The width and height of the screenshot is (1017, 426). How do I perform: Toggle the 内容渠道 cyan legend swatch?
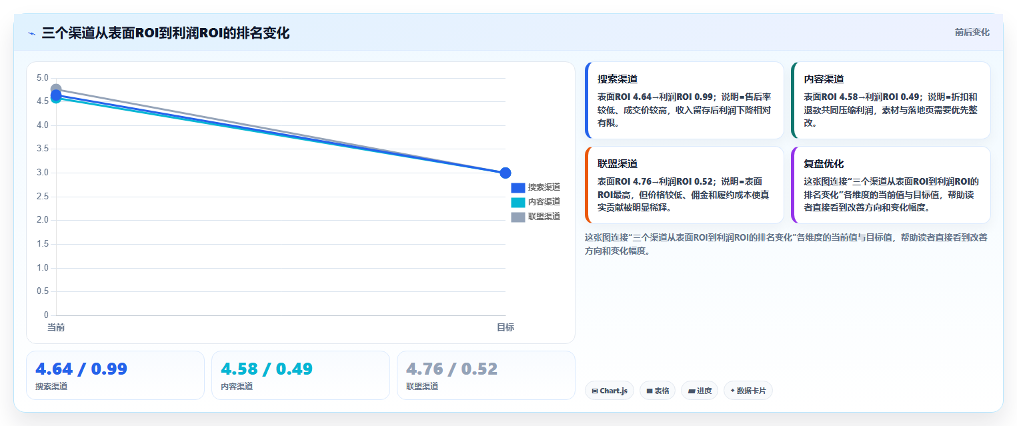coord(518,202)
